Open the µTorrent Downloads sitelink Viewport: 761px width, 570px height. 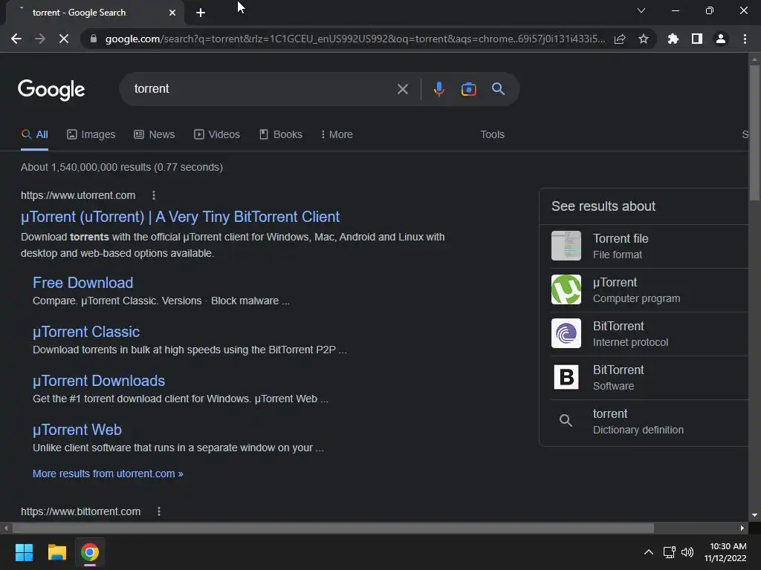pos(99,381)
